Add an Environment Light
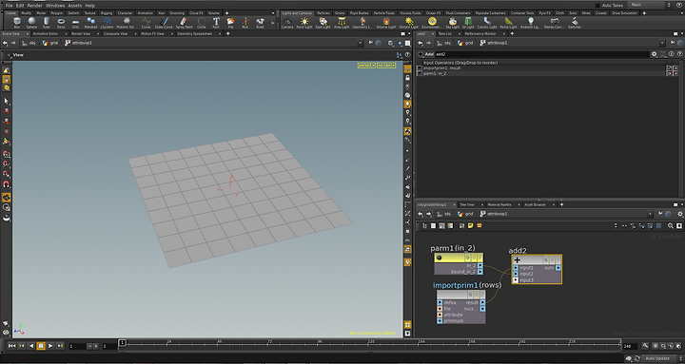The height and width of the screenshot is (364, 685). click(x=432, y=22)
